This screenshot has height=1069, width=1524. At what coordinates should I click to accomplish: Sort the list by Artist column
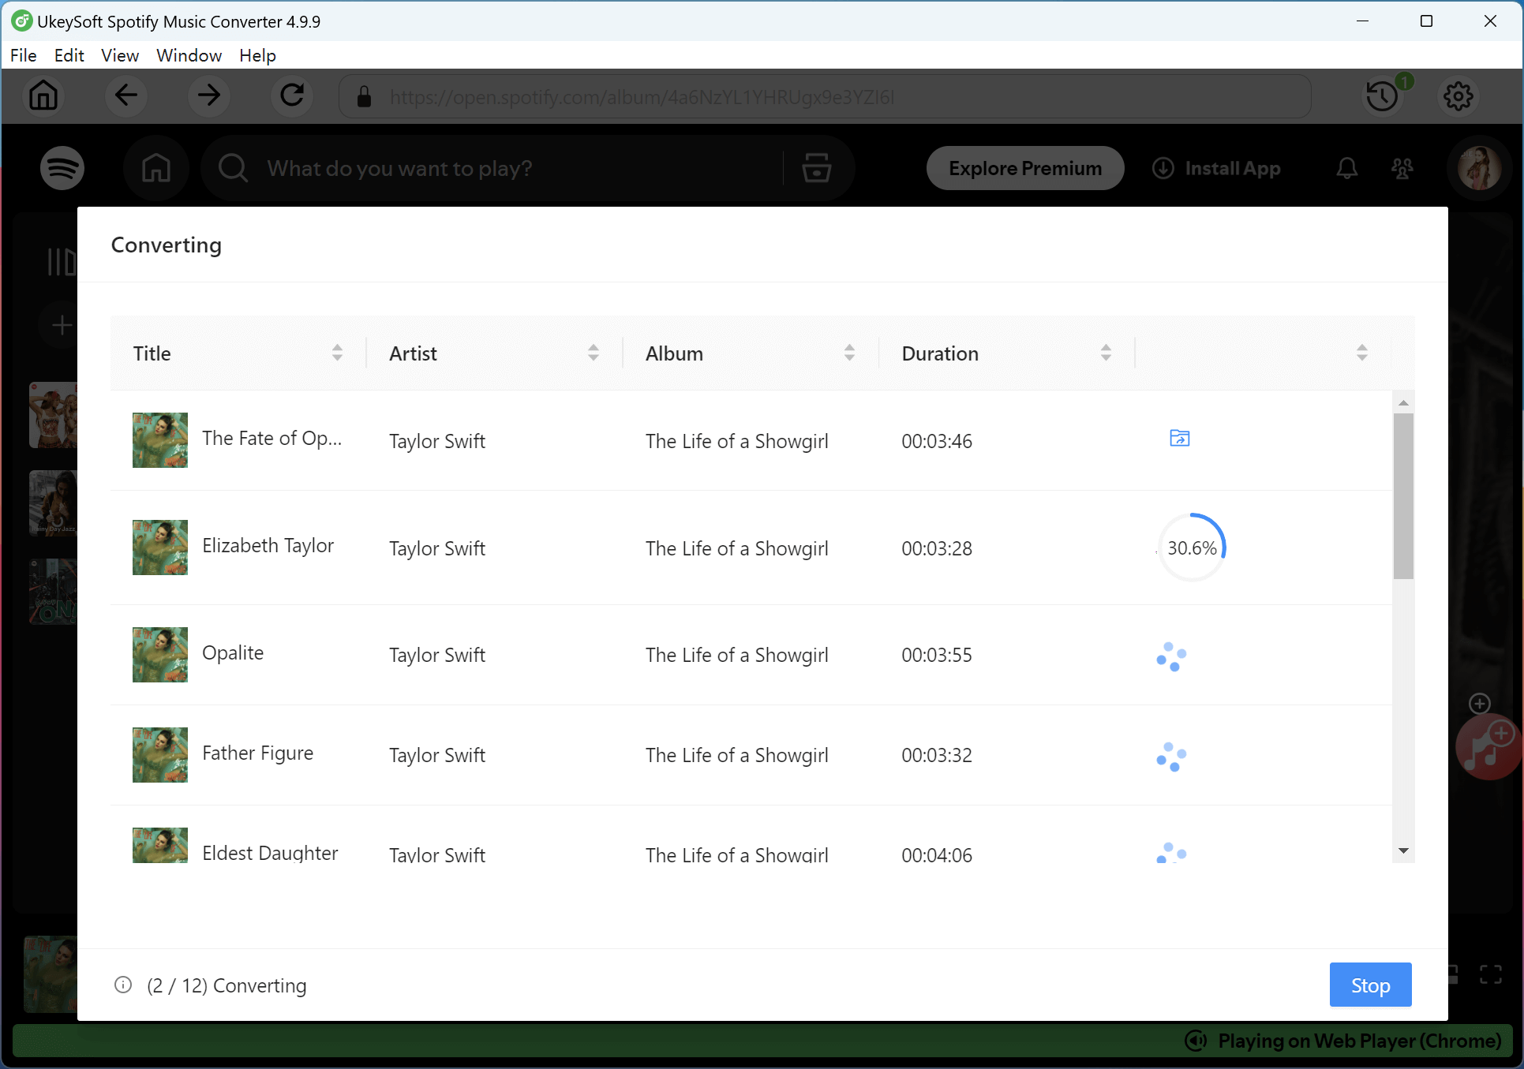click(593, 353)
